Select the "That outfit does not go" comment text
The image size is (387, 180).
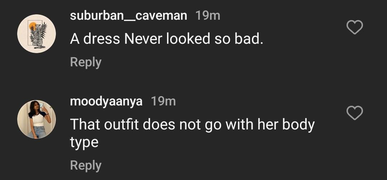point(192,125)
